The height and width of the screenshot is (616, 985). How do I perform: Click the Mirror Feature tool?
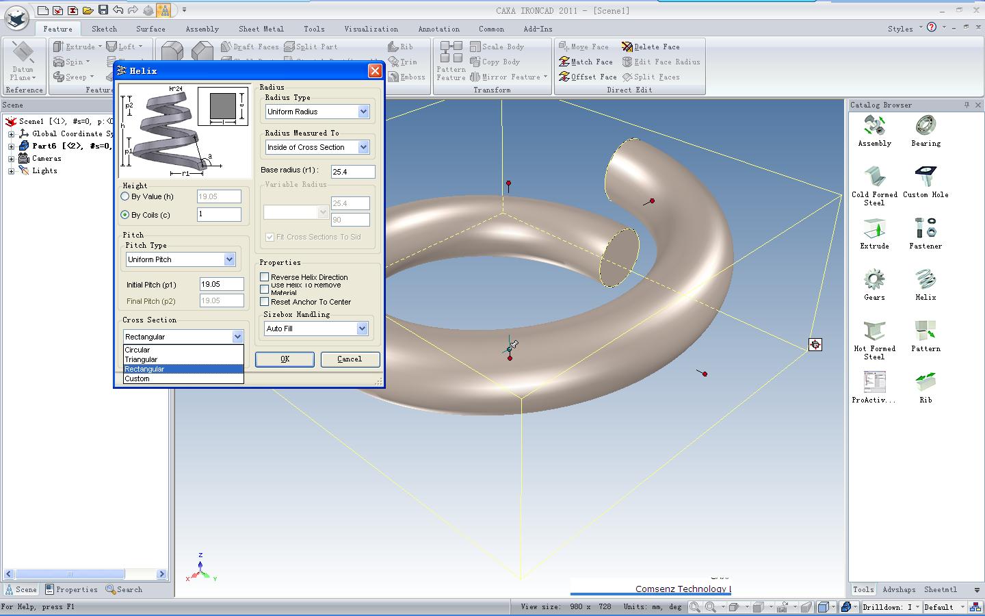(x=508, y=77)
